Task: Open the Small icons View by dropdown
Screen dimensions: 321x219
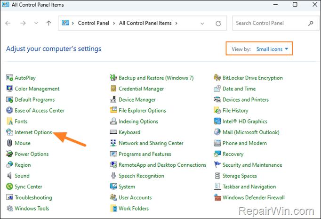Action: tap(272, 49)
